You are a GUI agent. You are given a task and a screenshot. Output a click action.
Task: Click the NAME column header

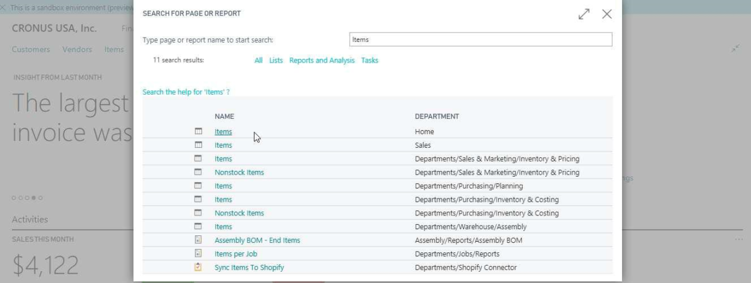click(x=224, y=116)
